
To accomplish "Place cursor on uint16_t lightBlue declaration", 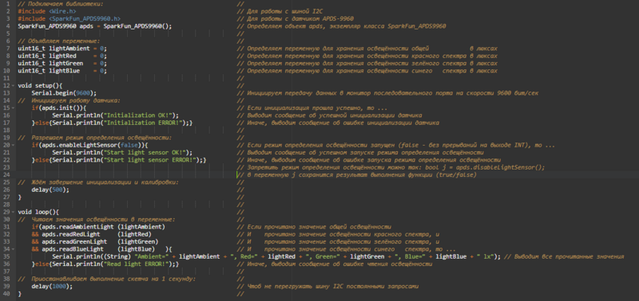I will [x=62, y=71].
